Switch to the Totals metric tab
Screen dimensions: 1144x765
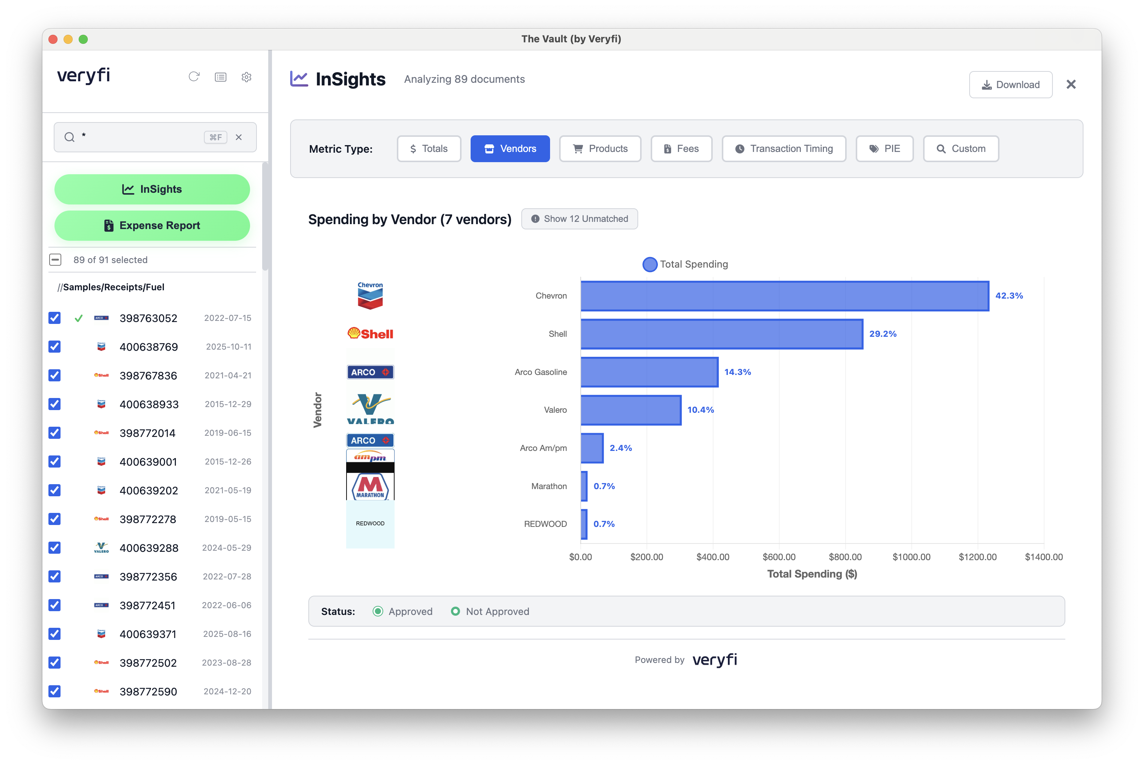click(428, 149)
